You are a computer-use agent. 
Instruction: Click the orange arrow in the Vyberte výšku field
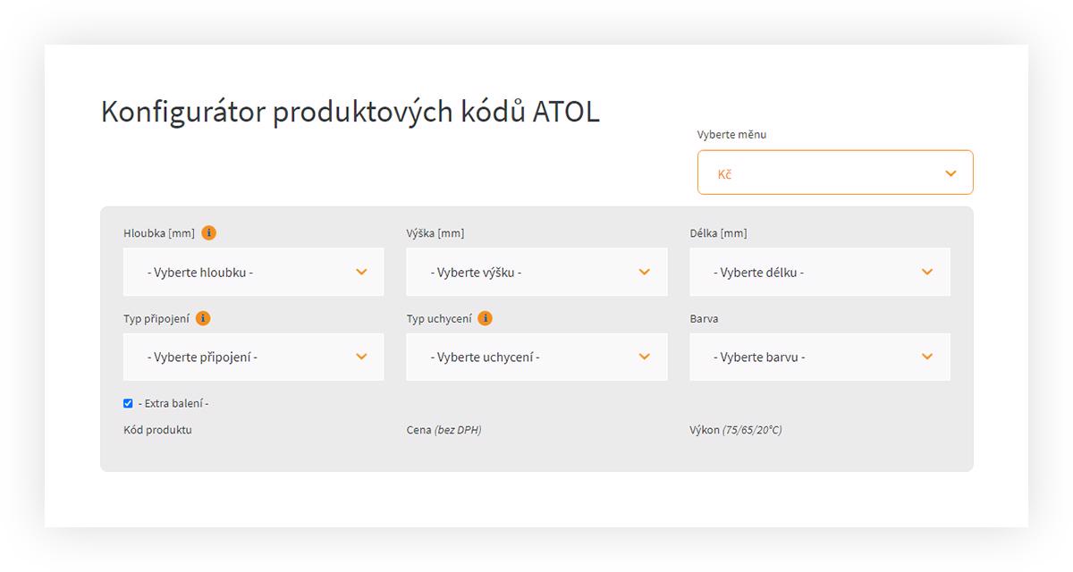644,272
